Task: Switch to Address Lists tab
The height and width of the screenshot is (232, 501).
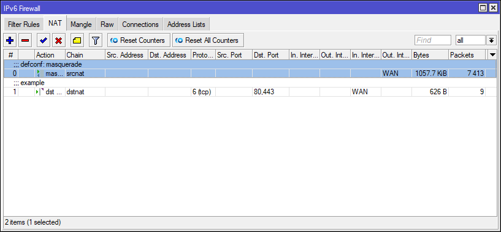Action: (186, 24)
